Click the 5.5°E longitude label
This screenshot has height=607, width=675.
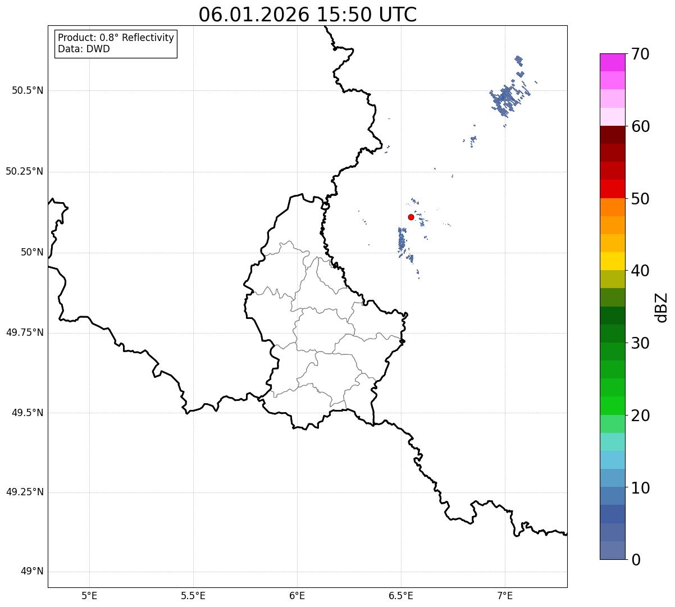point(193,595)
